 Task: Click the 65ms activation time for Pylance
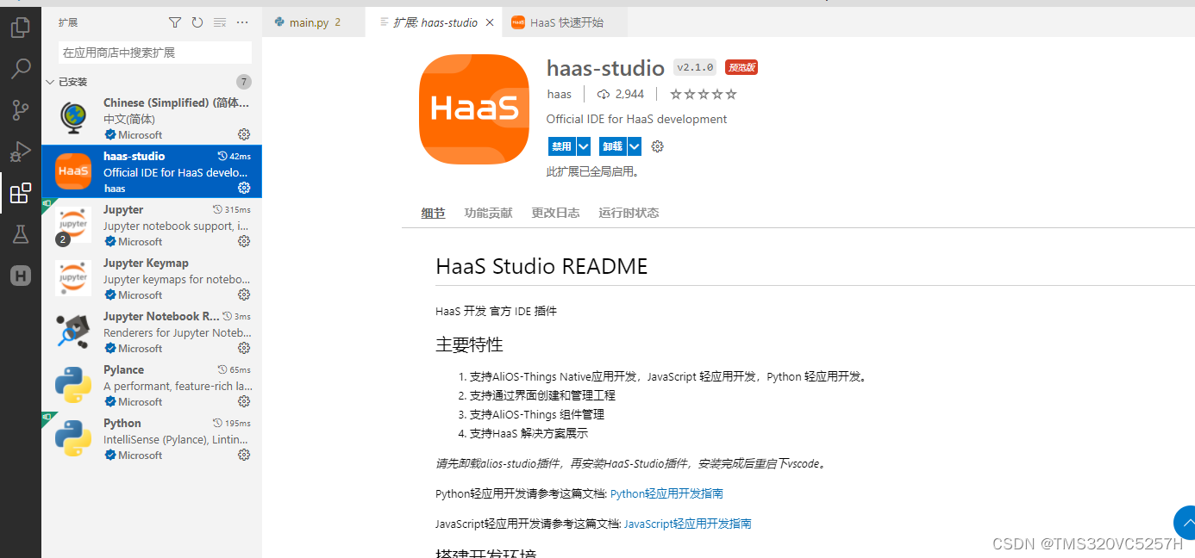235,369
